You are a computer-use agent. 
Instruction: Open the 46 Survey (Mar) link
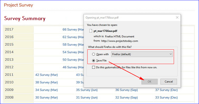point(73,67)
